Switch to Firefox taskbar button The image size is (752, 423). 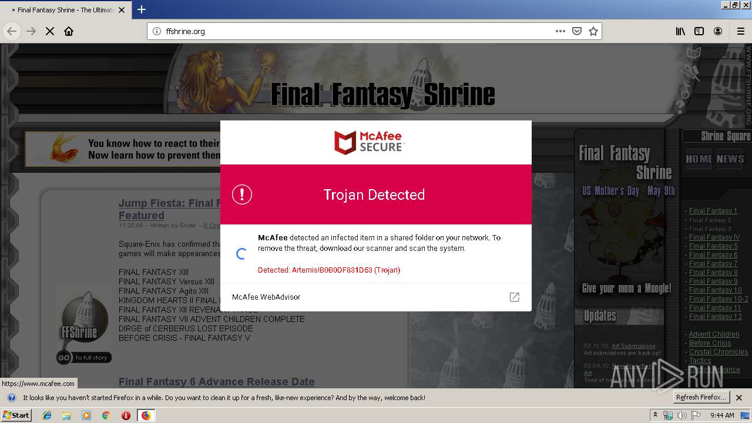146,415
